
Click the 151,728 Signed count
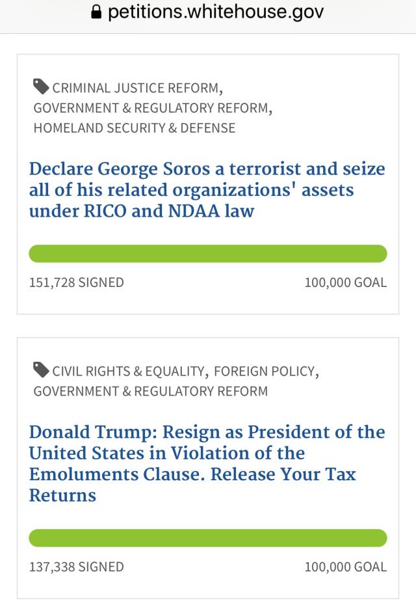click(77, 282)
